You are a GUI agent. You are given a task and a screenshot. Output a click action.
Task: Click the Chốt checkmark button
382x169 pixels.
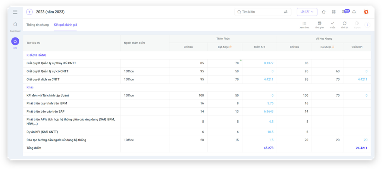[332, 25]
